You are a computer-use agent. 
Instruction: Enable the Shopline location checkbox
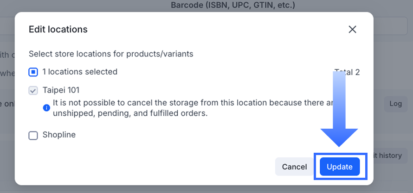click(x=33, y=136)
